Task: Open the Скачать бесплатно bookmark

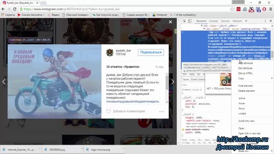Action: click(x=31, y=15)
